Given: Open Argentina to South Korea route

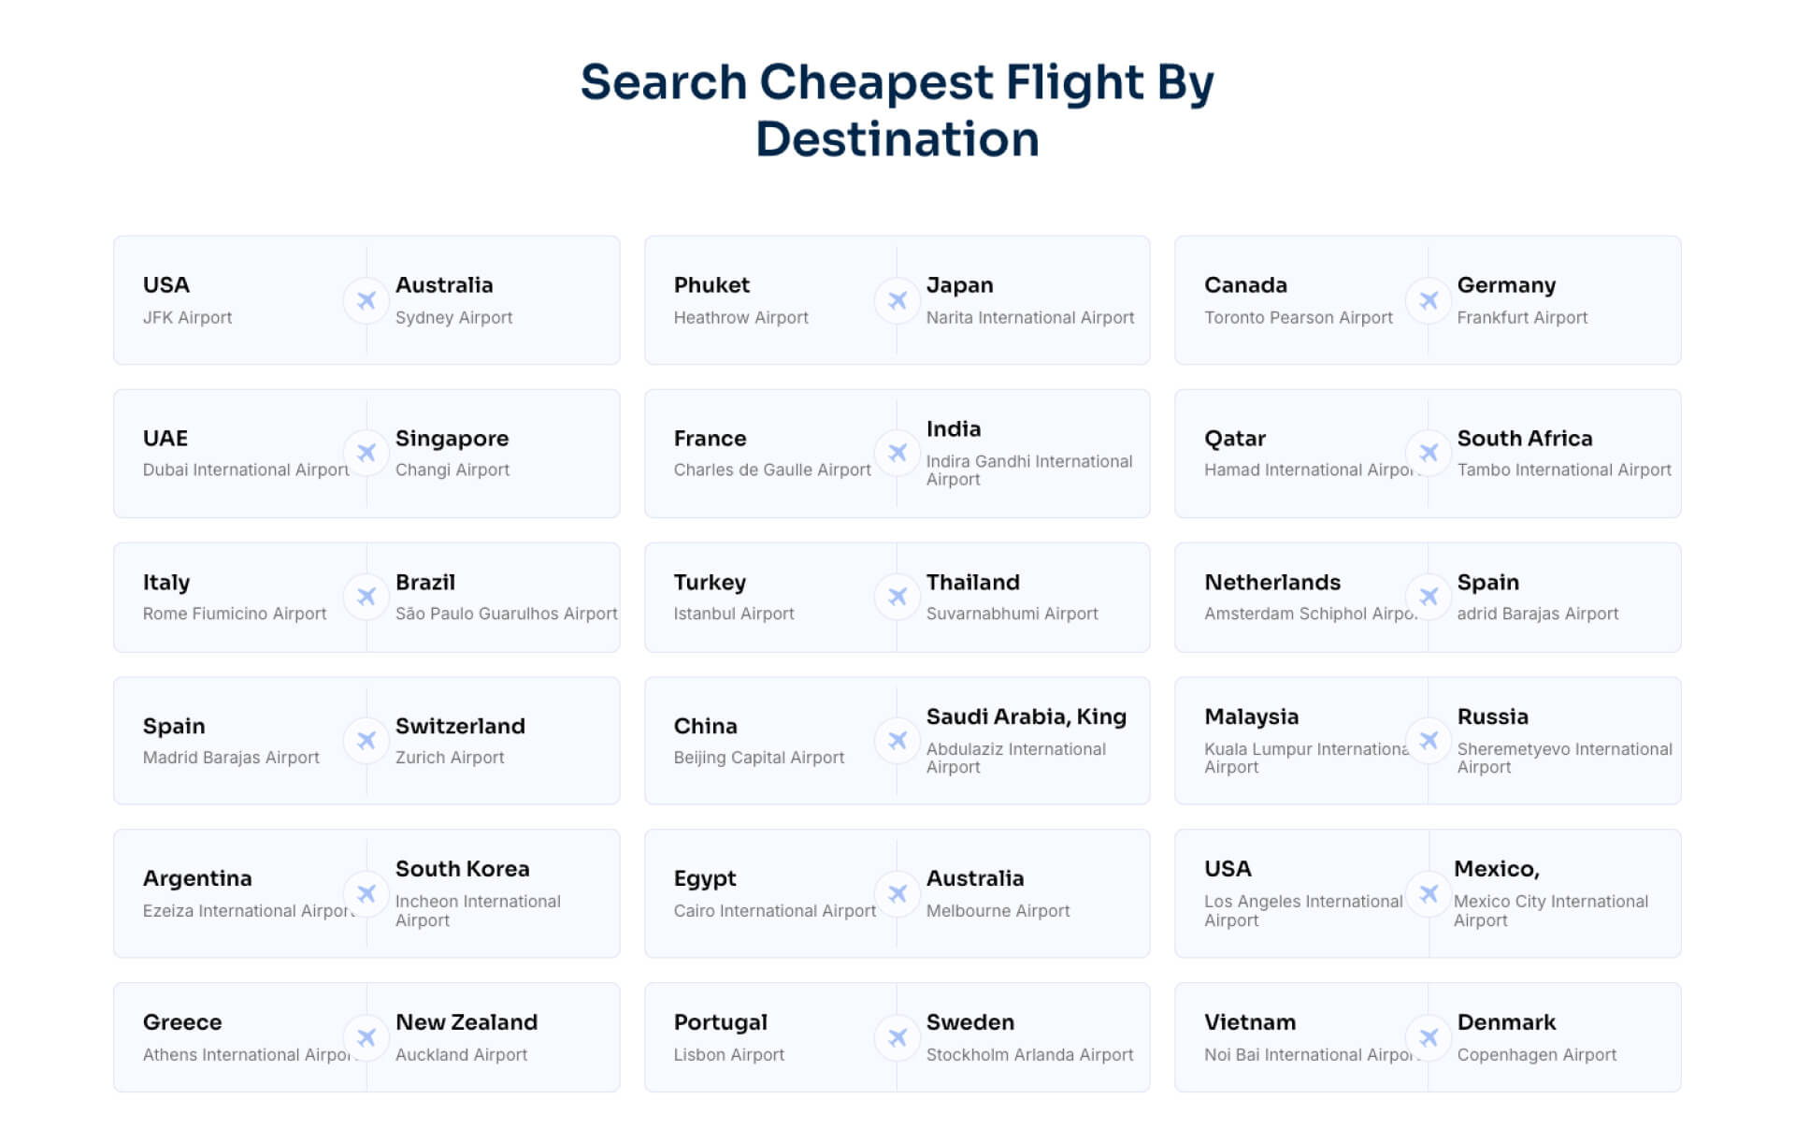Looking at the screenshot, I should click(366, 893).
